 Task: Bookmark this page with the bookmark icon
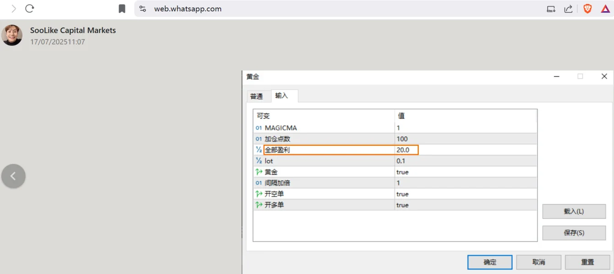tap(122, 9)
